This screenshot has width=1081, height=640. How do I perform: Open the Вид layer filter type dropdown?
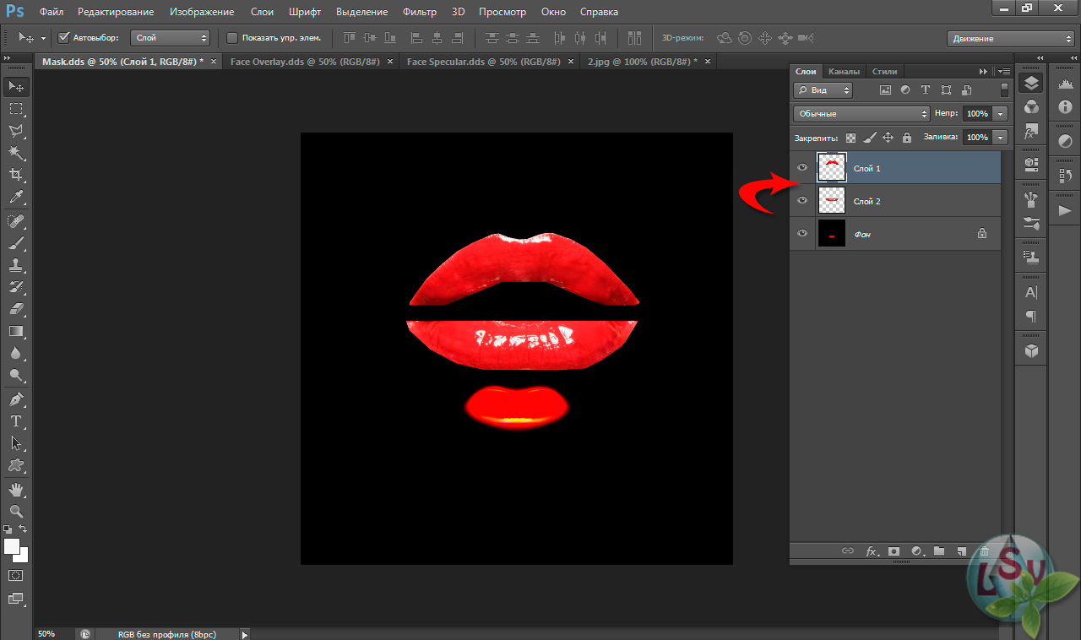pyautogui.click(x=823, y=89)
